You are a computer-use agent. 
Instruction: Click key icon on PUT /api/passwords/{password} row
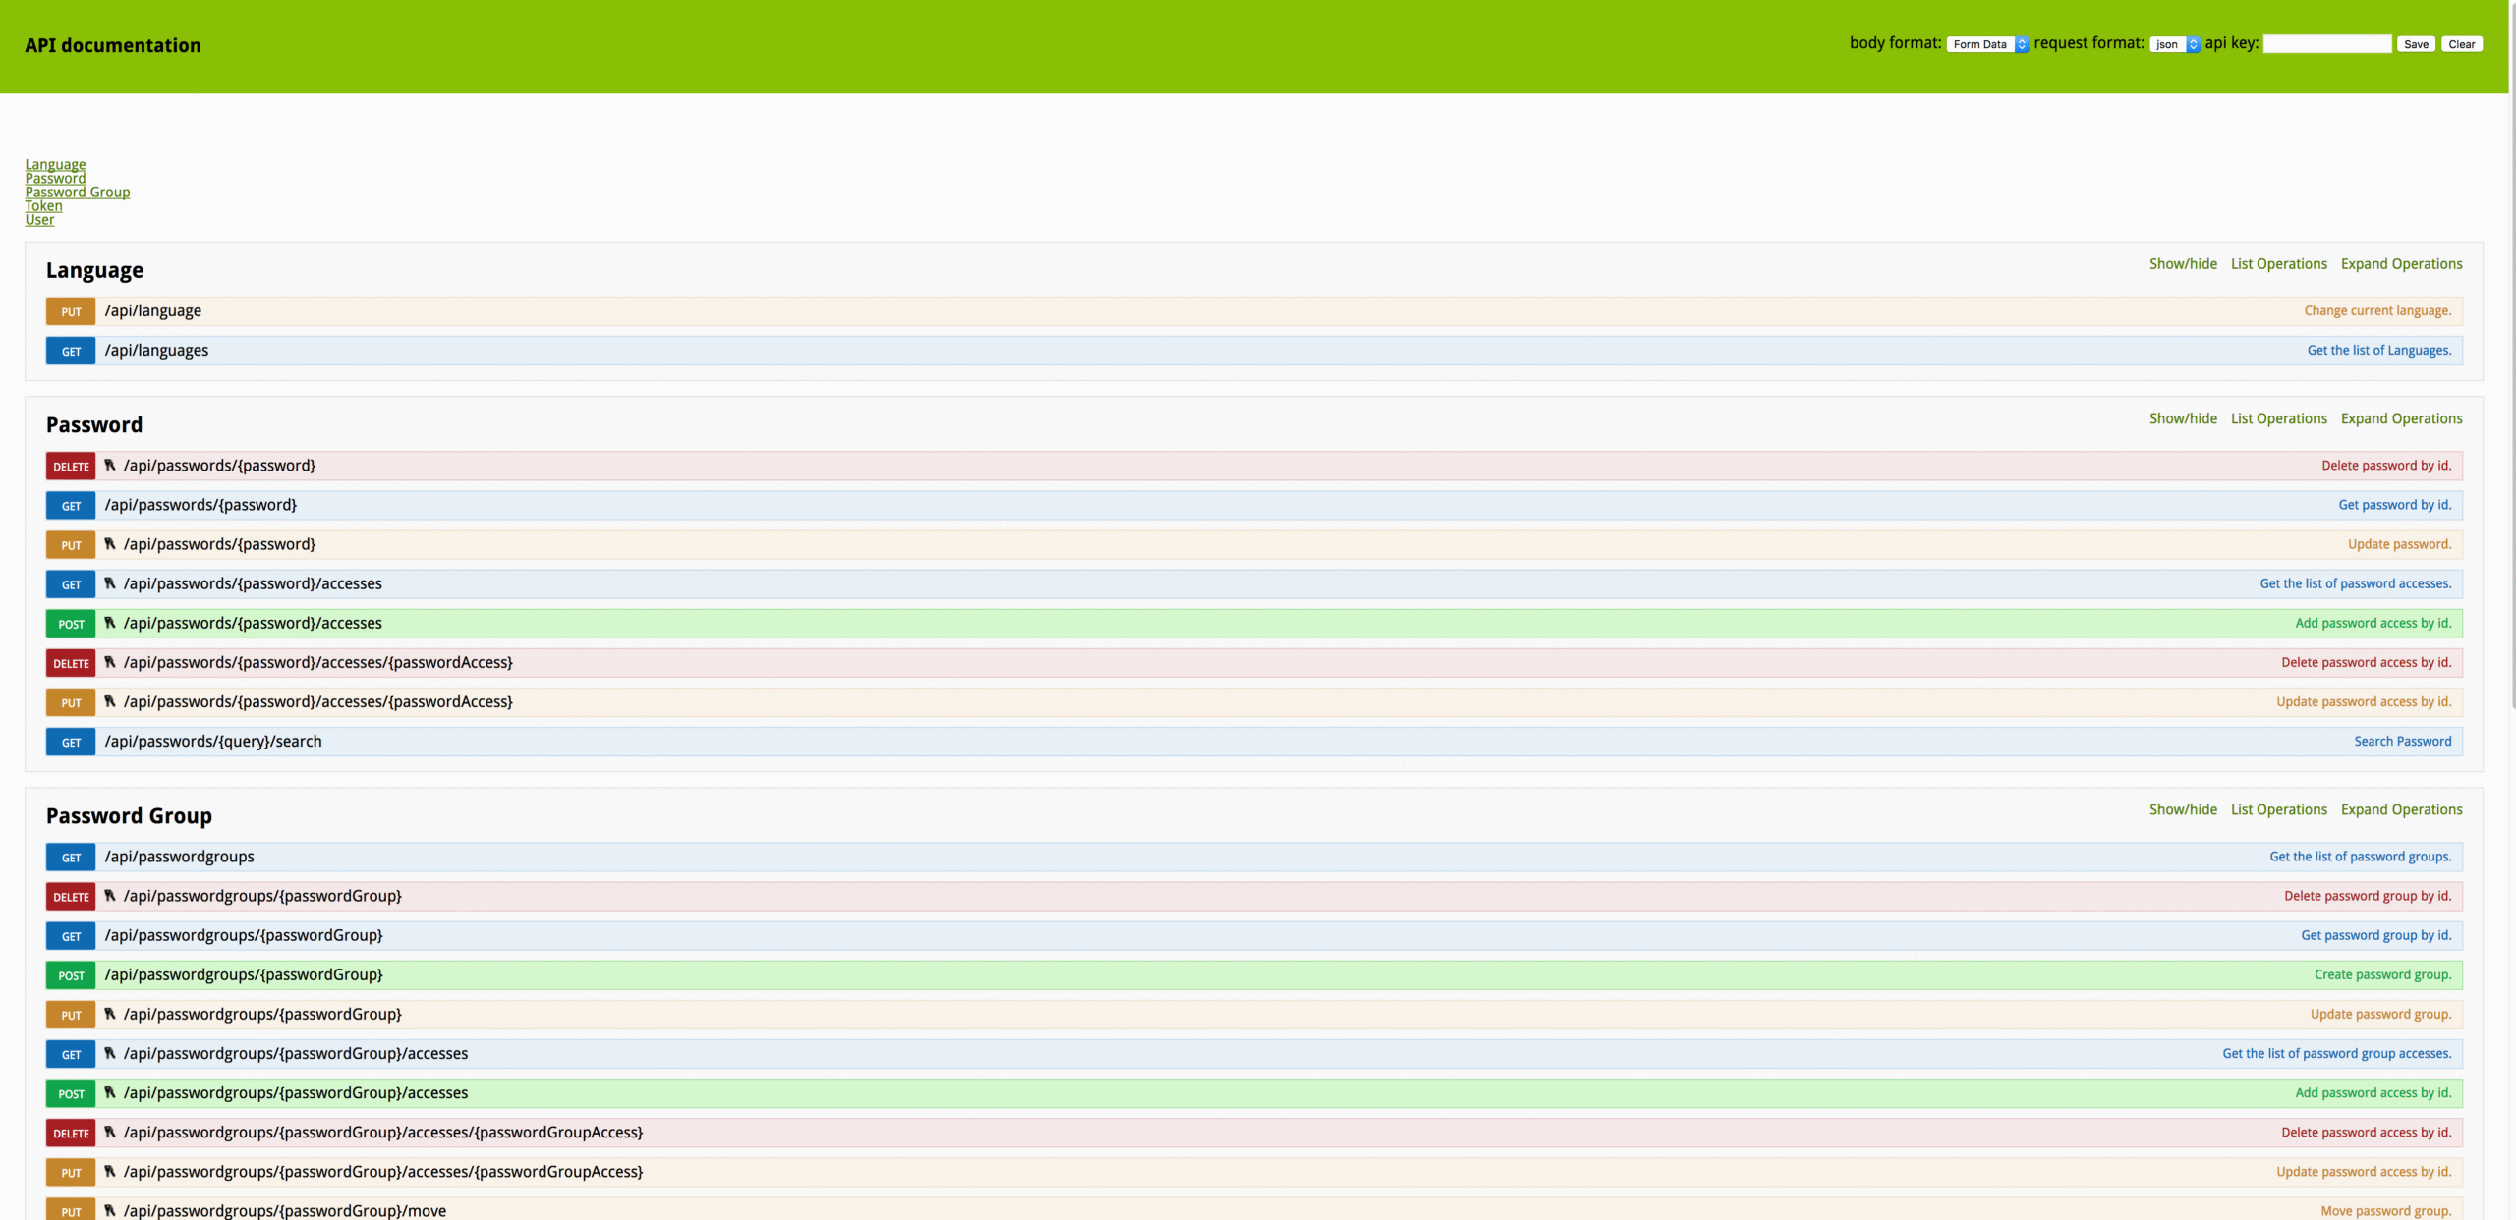110,544
